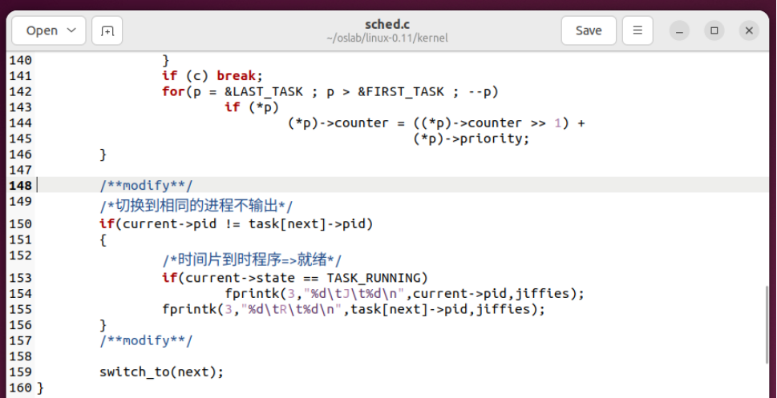Open the new tab document icon
777x398 pixels.
(x=107, y=30)
